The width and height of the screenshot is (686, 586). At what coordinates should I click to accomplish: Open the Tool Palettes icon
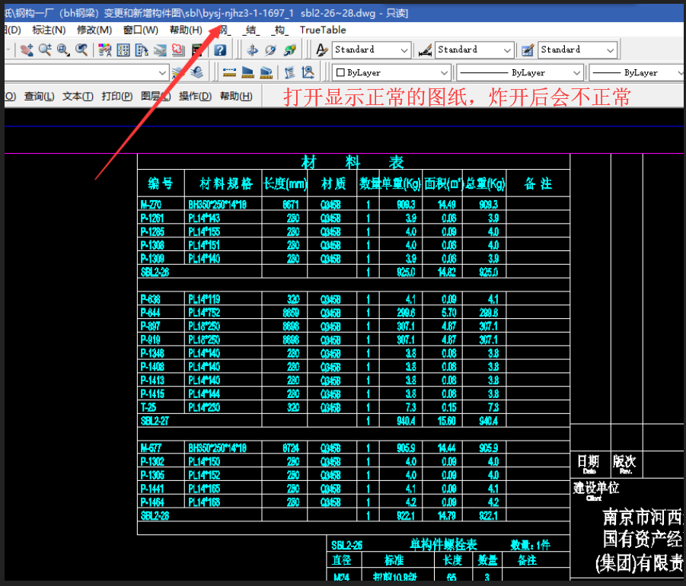click(142, 50)
